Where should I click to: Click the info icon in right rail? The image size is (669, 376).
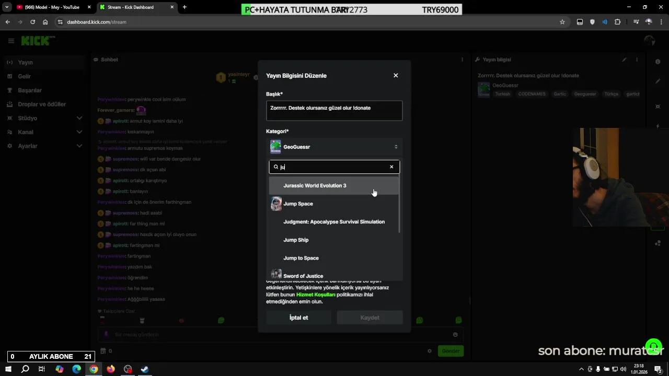coord(658,62)
